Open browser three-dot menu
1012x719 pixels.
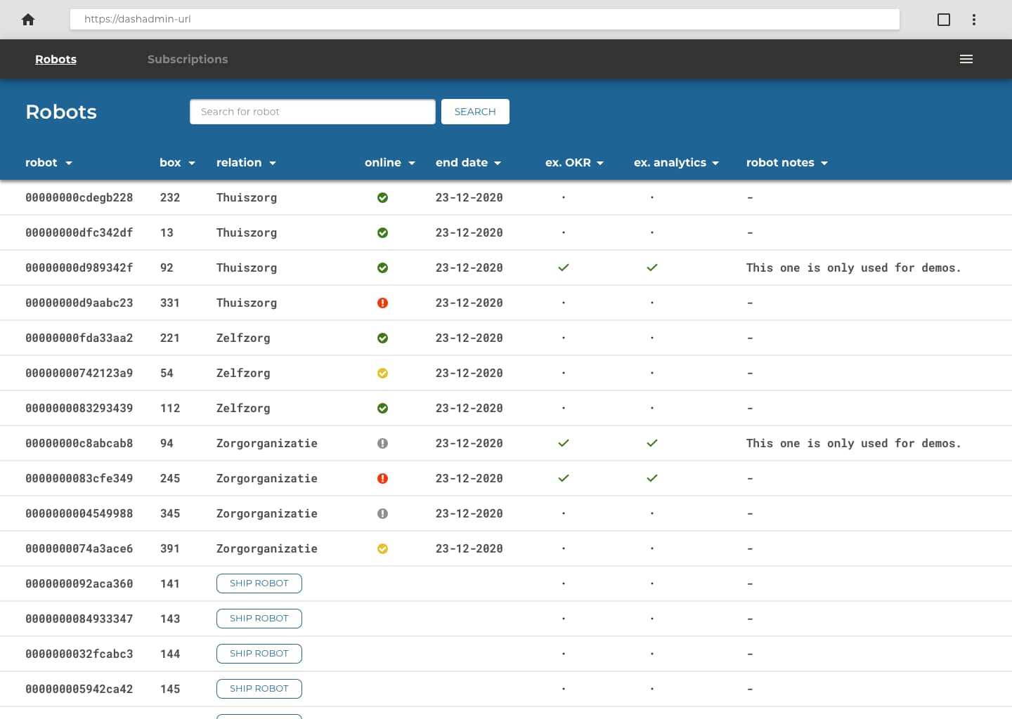(974, 20)
